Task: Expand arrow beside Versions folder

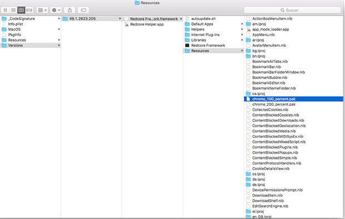Action: [x=59, y=45]
